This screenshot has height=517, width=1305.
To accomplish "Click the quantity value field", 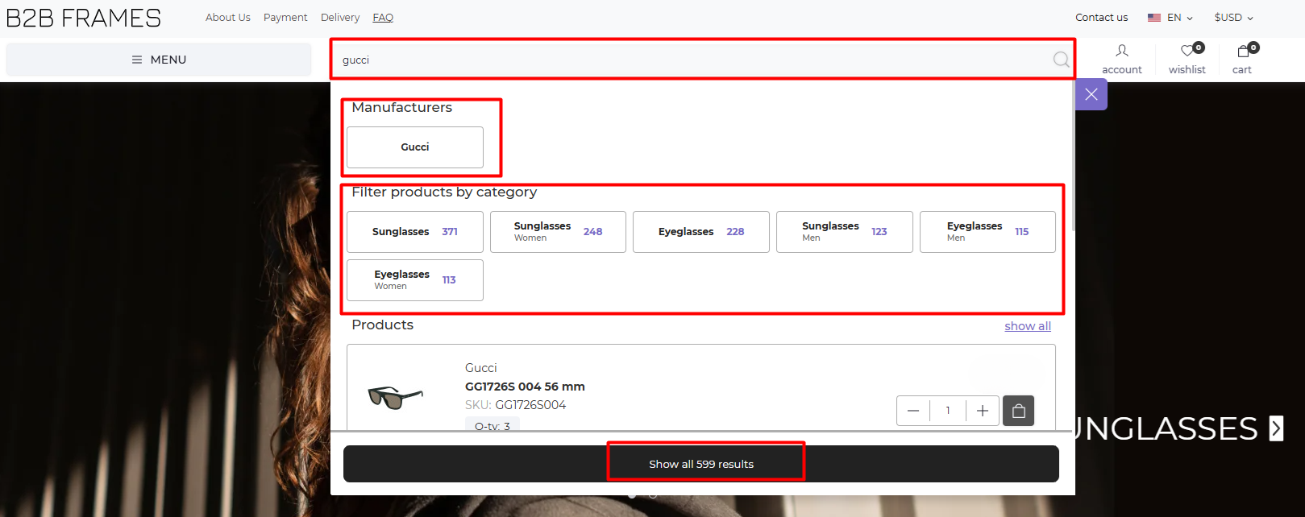I will (x=948, y=411).
